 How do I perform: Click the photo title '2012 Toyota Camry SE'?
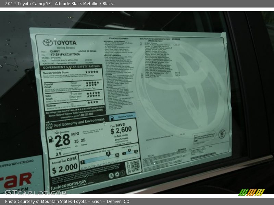tap(26, 3)
